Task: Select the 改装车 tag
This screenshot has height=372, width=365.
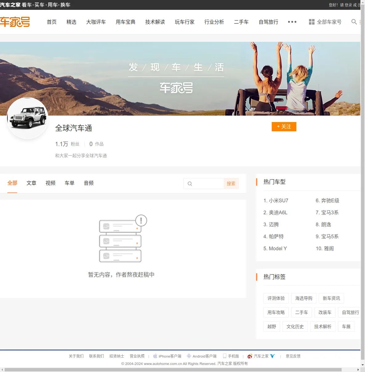Action: tap(325, 312)
